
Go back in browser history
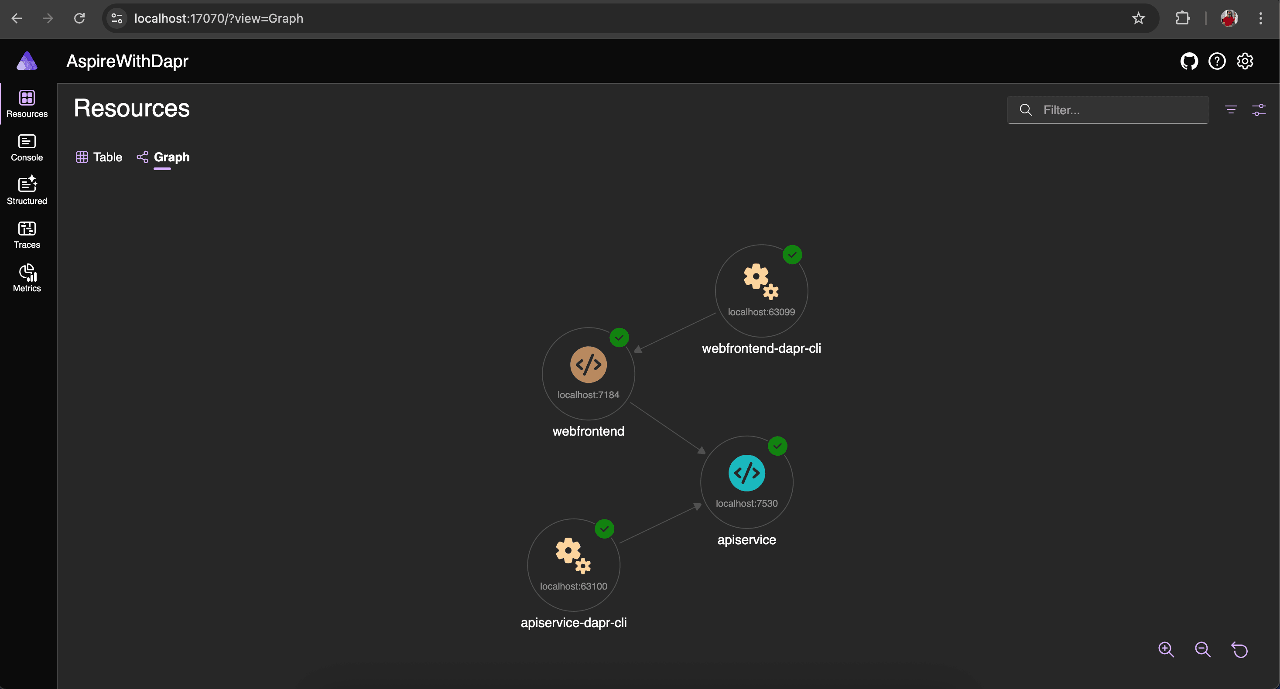(x=17, y=18)
